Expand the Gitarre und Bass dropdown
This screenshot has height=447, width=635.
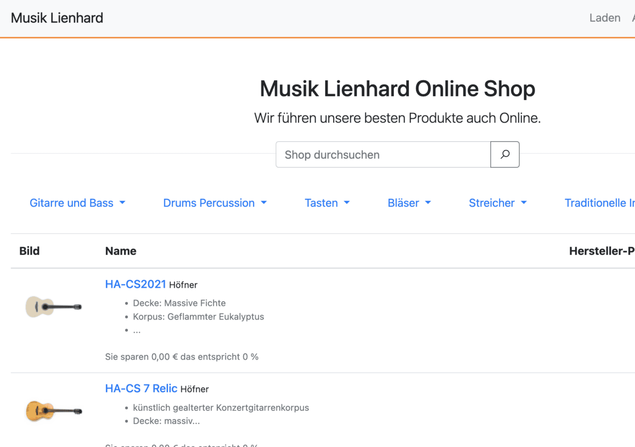pos(77,203)
